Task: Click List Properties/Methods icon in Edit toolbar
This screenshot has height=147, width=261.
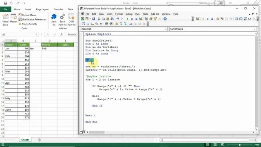Action: [83, 24]
